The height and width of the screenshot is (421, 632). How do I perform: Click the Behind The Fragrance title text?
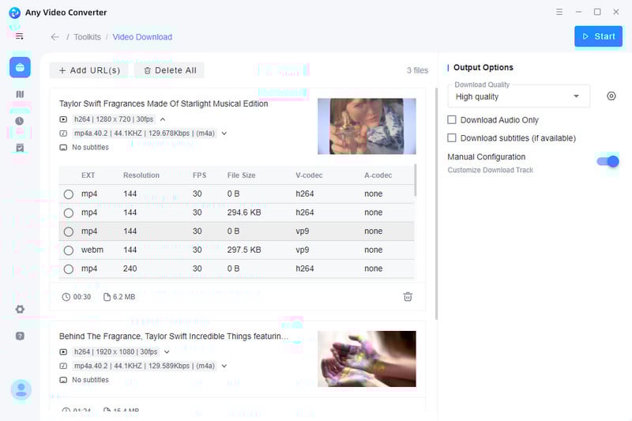[x=174, y=336]
